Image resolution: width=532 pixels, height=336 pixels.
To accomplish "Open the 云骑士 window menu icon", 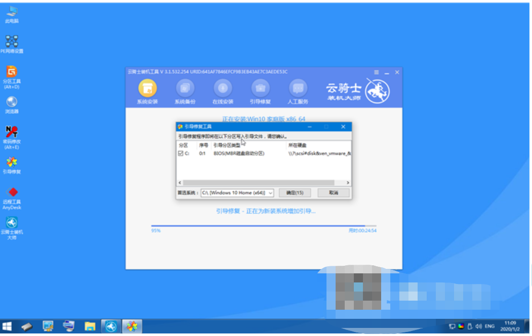I will [376, 72].
